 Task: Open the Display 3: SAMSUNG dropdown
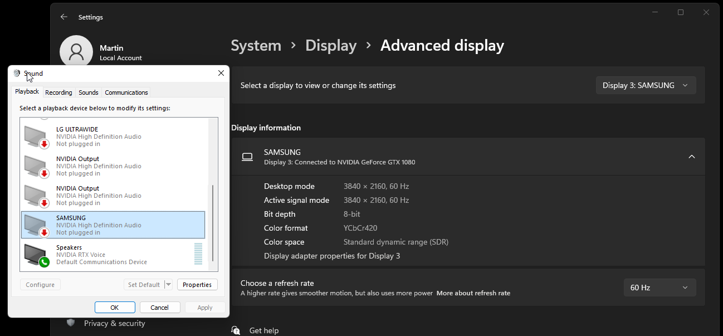pos(646,85)
